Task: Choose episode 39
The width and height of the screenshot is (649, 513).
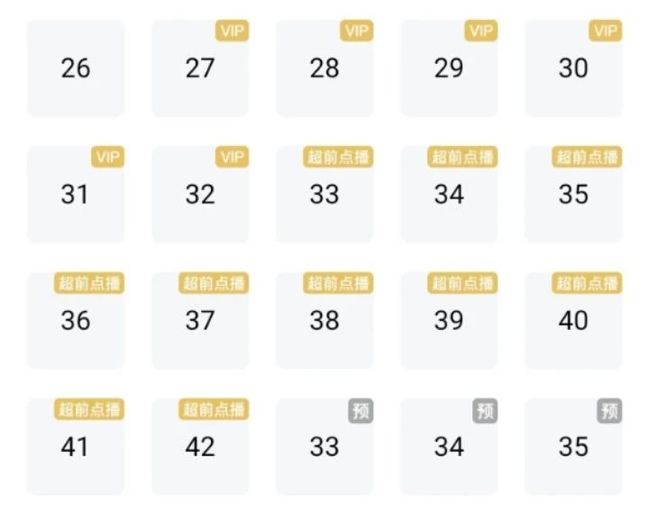Action: click(x=449, y=321)
